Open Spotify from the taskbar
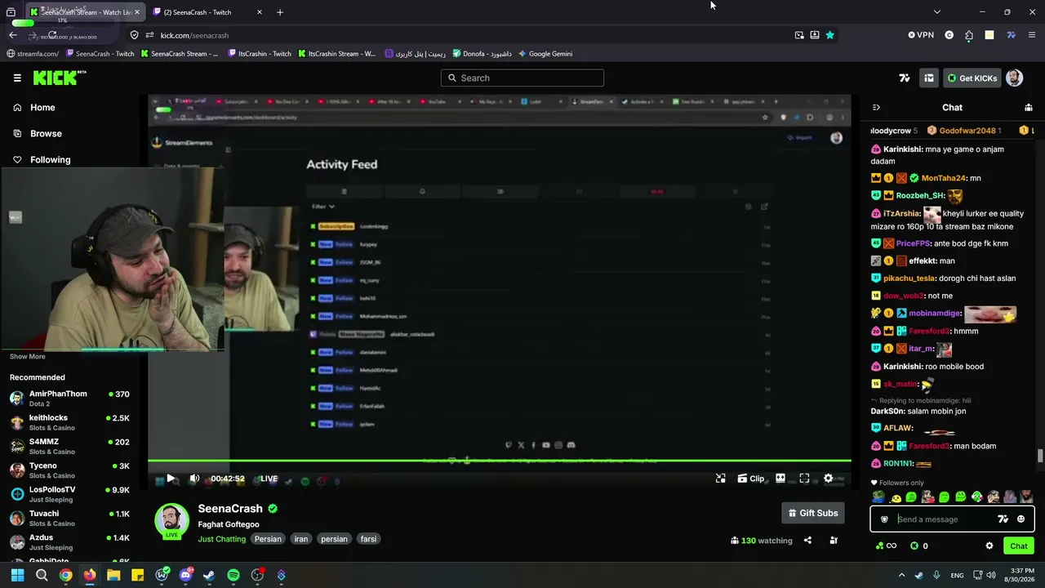This screenshot has height=588, width=1045. click(x=233, y=575)
